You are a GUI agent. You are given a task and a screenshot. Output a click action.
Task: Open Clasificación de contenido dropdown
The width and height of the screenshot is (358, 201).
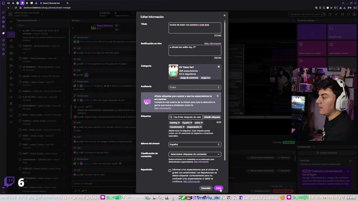[195, 154]
